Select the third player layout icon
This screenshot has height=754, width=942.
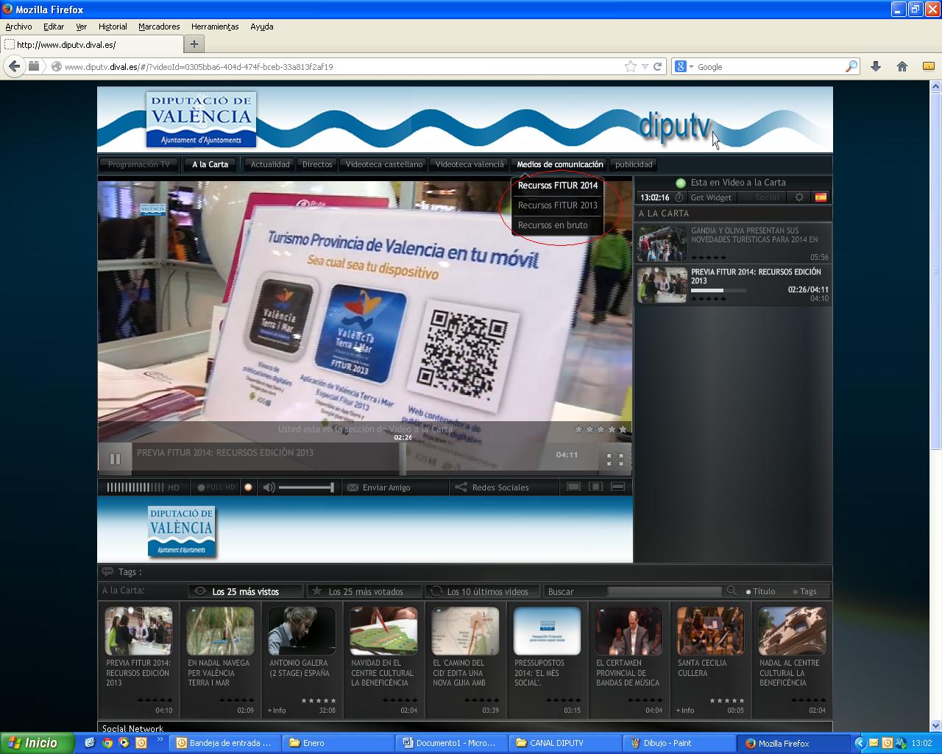(618, 487)
